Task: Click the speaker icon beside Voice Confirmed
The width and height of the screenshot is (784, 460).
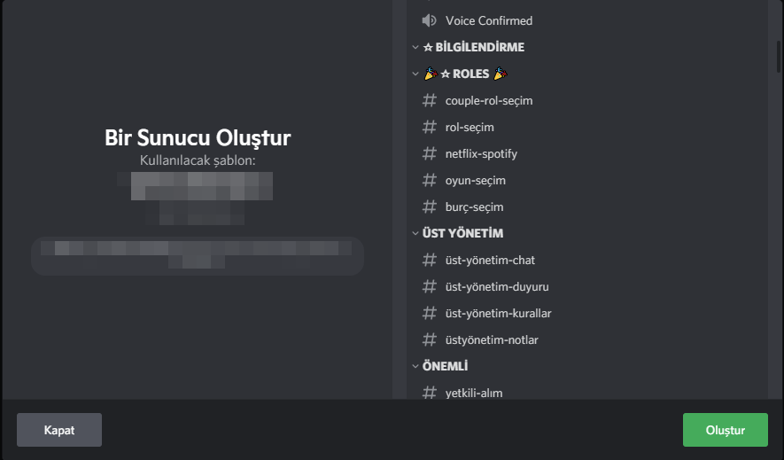Action: coord(430,20)
